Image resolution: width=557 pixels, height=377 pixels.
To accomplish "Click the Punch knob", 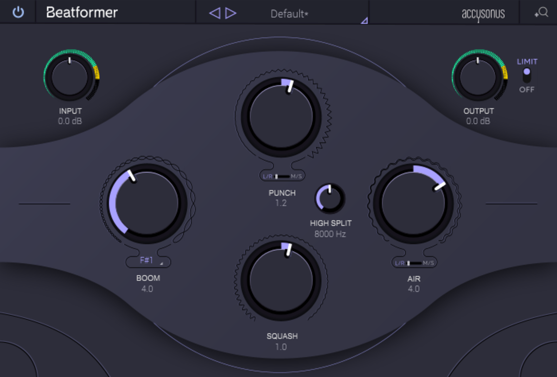I will [x=281, y=117].
